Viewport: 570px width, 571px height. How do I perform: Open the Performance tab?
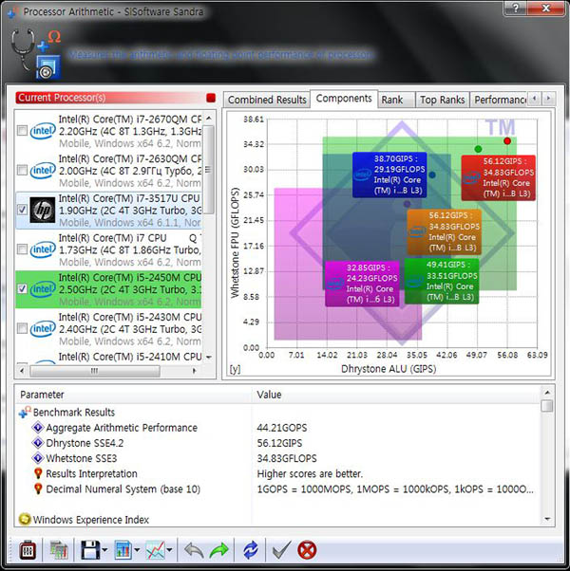500,100
